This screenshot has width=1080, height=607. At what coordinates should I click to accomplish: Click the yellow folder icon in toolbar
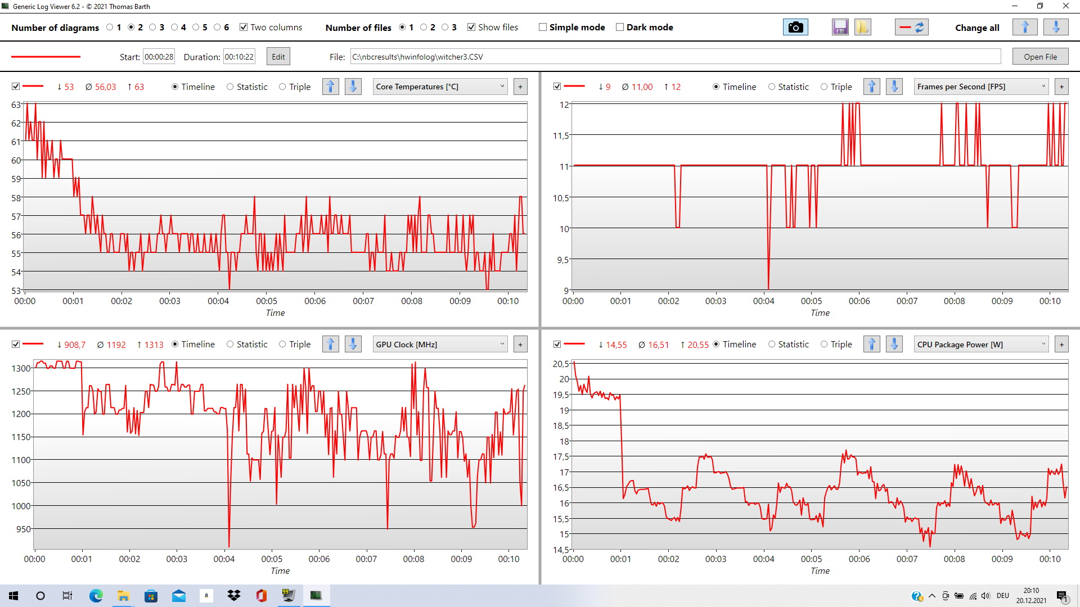(862, 27)
